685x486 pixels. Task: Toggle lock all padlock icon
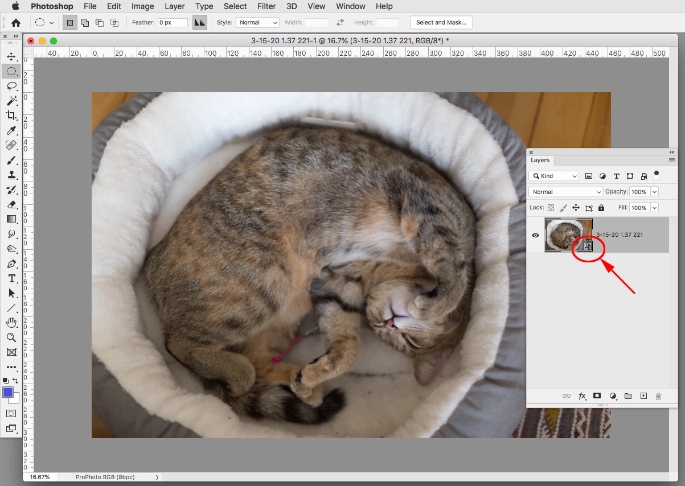coord(601,208)
